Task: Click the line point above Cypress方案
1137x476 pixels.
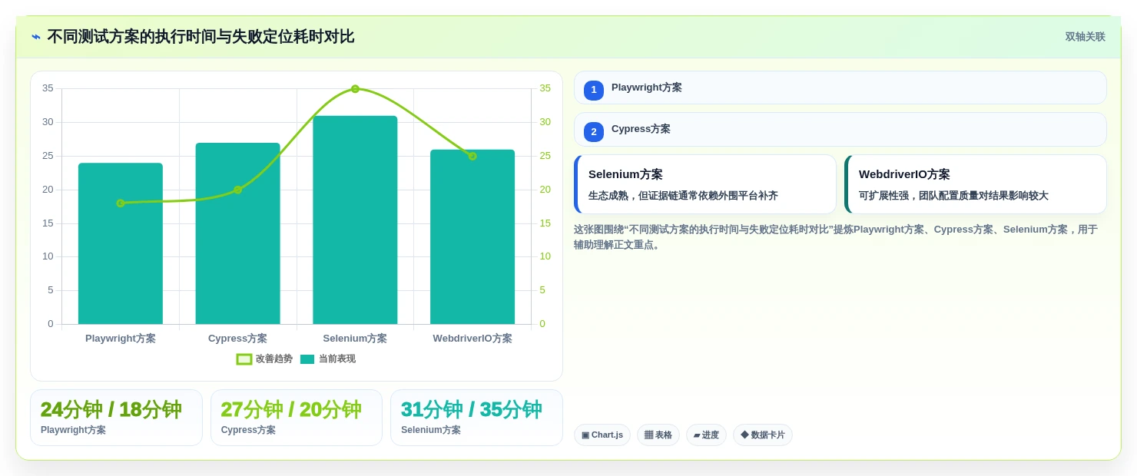Action: (x=237, y=190)
